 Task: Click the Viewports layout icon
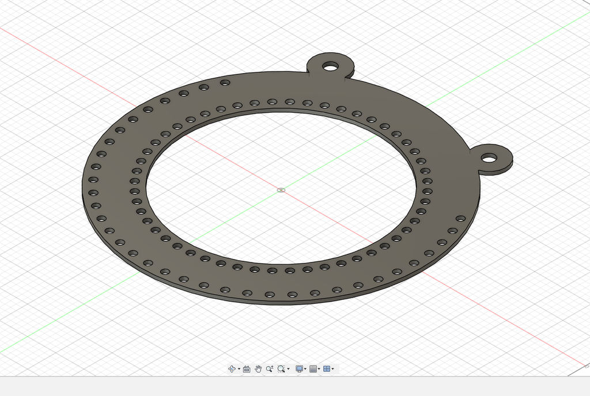pos(327,369)
